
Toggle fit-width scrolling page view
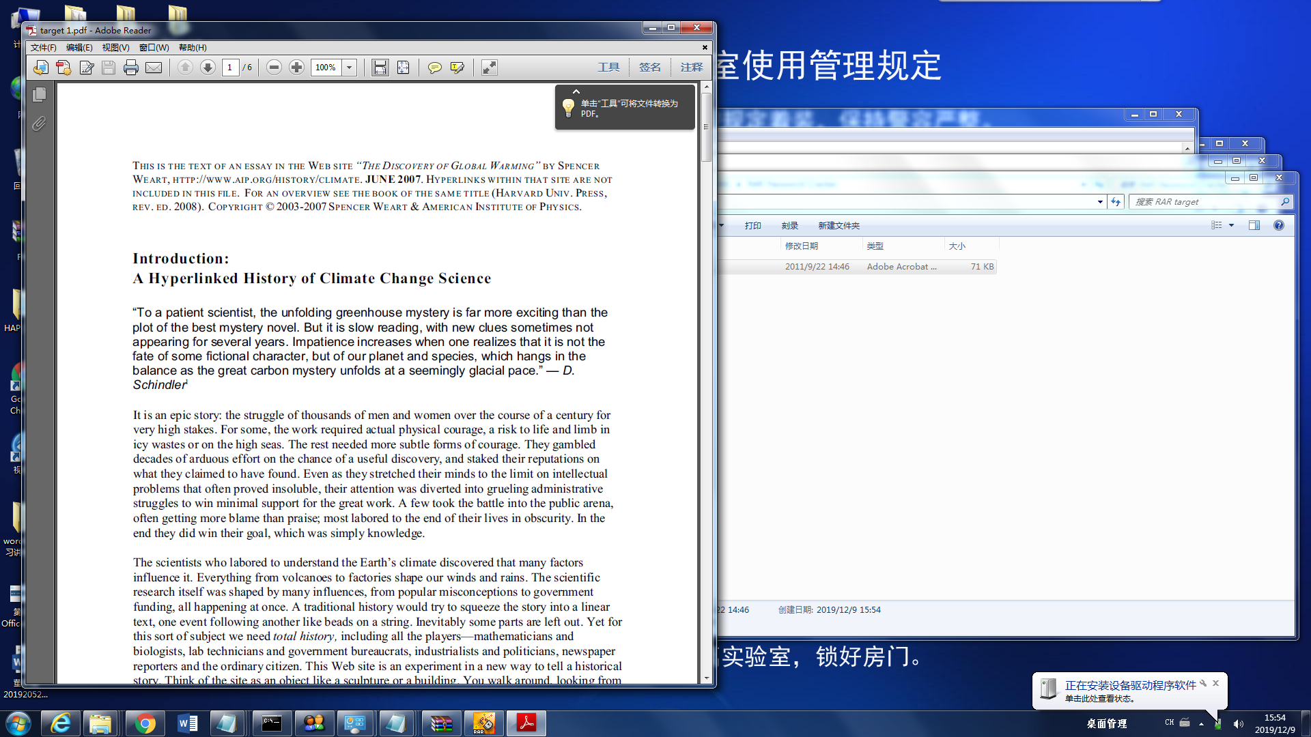tap(380, 68)
